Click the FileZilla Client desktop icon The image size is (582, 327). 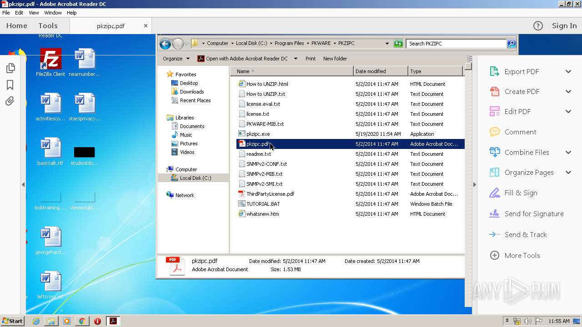50,63
